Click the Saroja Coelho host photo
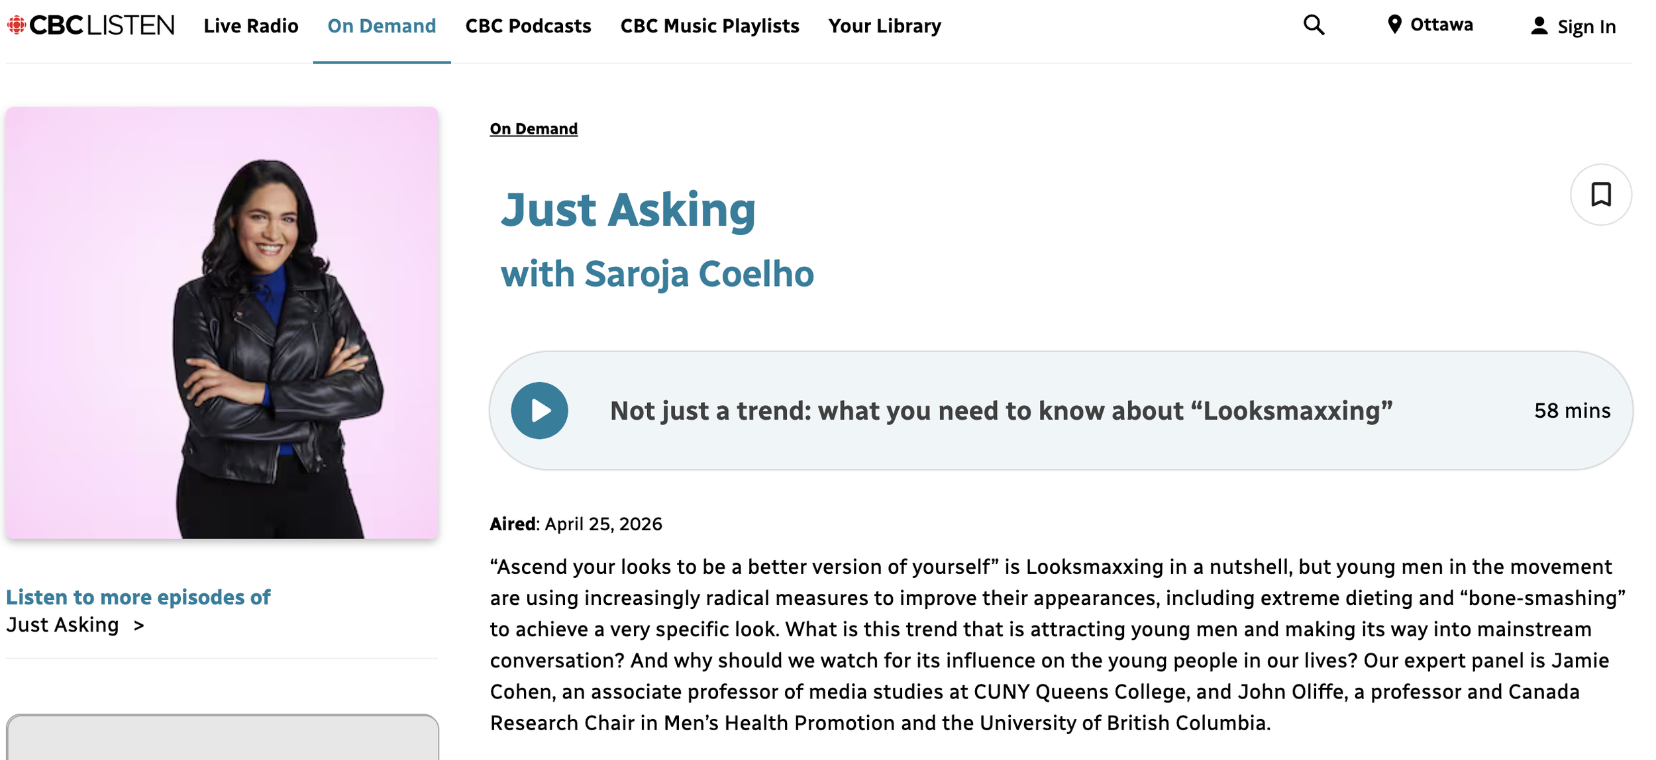The width and height of the screenshot is (1656, 760). pos(222,322)
